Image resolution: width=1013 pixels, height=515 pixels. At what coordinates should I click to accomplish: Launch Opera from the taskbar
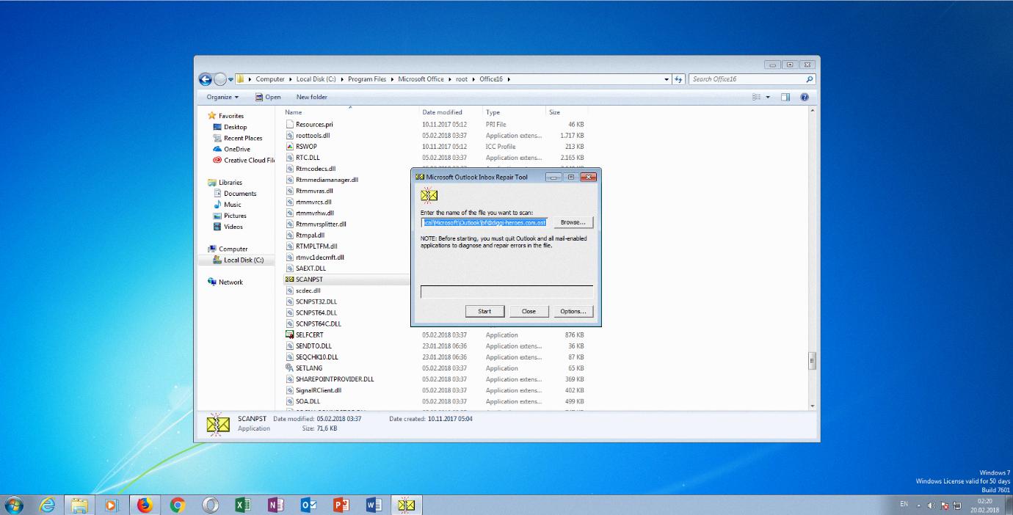coord(210,505)
